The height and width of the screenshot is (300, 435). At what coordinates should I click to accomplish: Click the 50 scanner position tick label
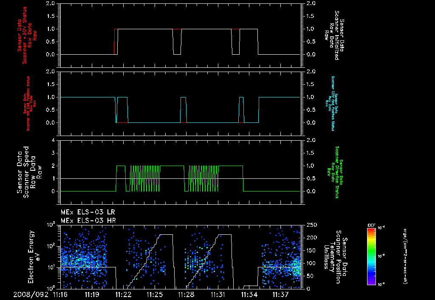click(310, 276)
